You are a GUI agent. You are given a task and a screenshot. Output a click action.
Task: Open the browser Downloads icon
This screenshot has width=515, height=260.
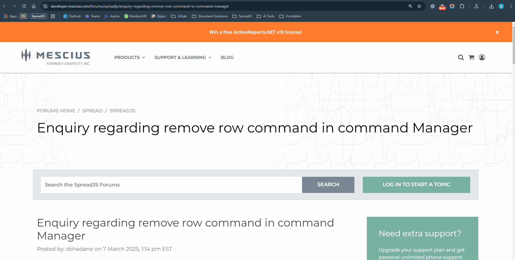click(492, 6)
